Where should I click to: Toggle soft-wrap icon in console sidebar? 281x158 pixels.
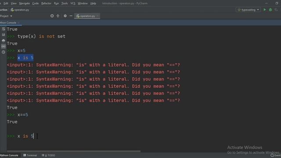click(4, 29)
